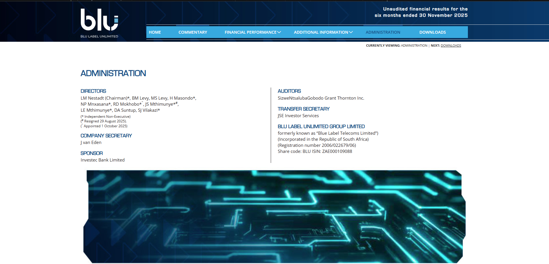Click the TRANSFER SECRETARY heading
Screen dimensions: 549x264
tap(303, 109)
